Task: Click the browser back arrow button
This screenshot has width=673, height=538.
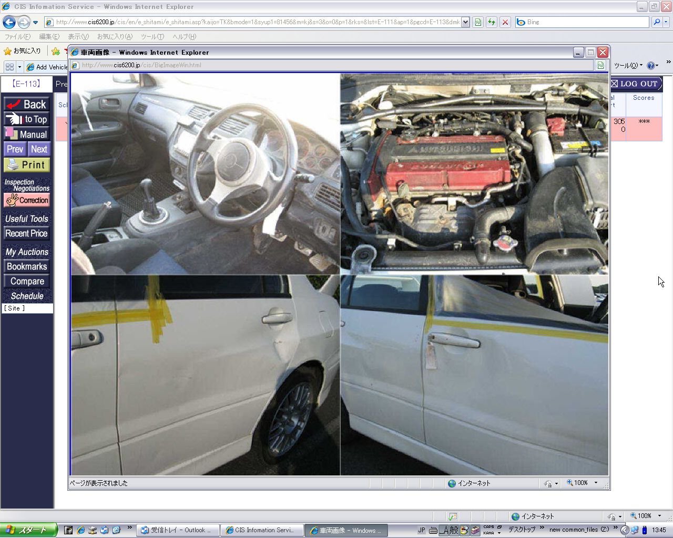Action: [9, 22]
